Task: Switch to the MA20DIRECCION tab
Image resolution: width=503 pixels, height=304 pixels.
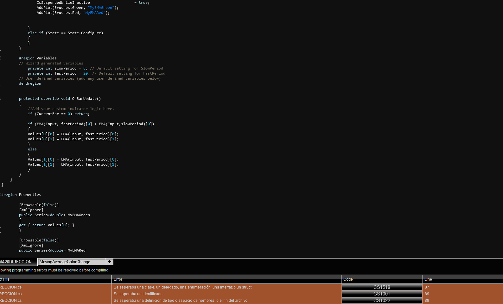Action: (18, 262)
